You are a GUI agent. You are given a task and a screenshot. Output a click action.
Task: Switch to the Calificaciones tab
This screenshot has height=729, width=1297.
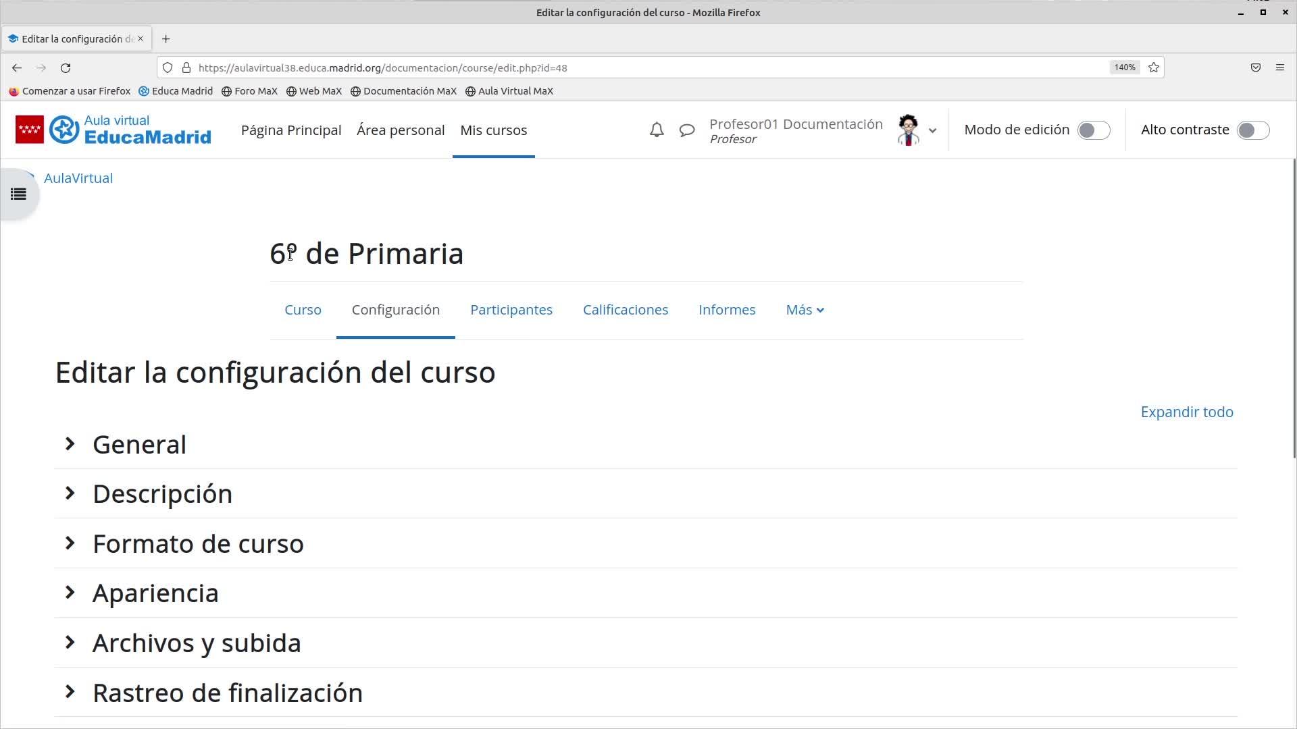click(626, 310)
